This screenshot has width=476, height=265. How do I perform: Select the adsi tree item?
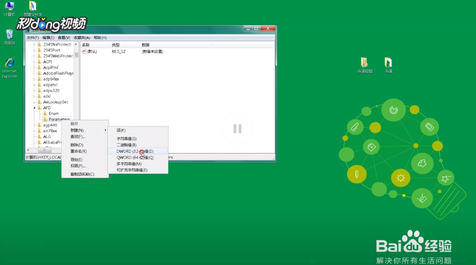tap(47, 97)
